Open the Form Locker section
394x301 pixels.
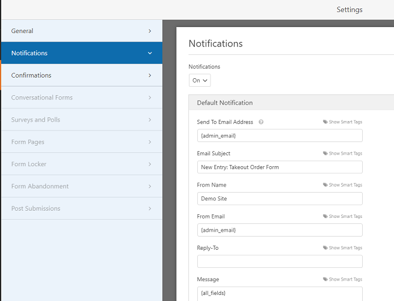click(x=82, y=164)
